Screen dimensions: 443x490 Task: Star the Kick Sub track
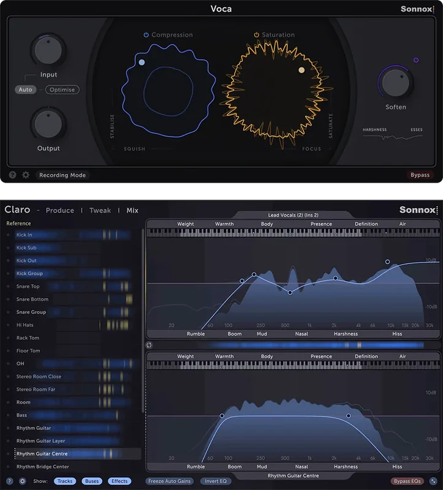pos(8,247)
